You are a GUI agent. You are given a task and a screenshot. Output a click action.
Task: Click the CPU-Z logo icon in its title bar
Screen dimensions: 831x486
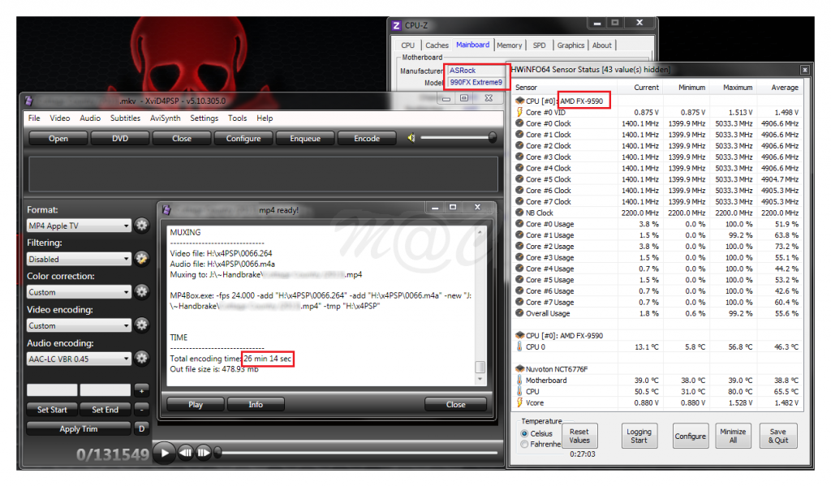coord(396,25)
